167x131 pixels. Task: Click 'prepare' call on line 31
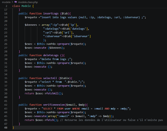tap(64, 63)
